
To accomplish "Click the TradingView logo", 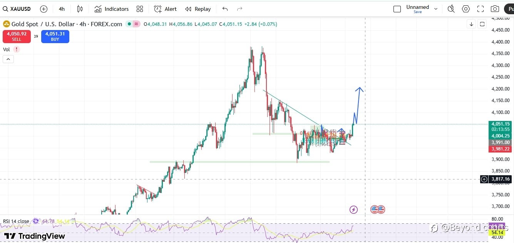I will (x=34, y=236).
